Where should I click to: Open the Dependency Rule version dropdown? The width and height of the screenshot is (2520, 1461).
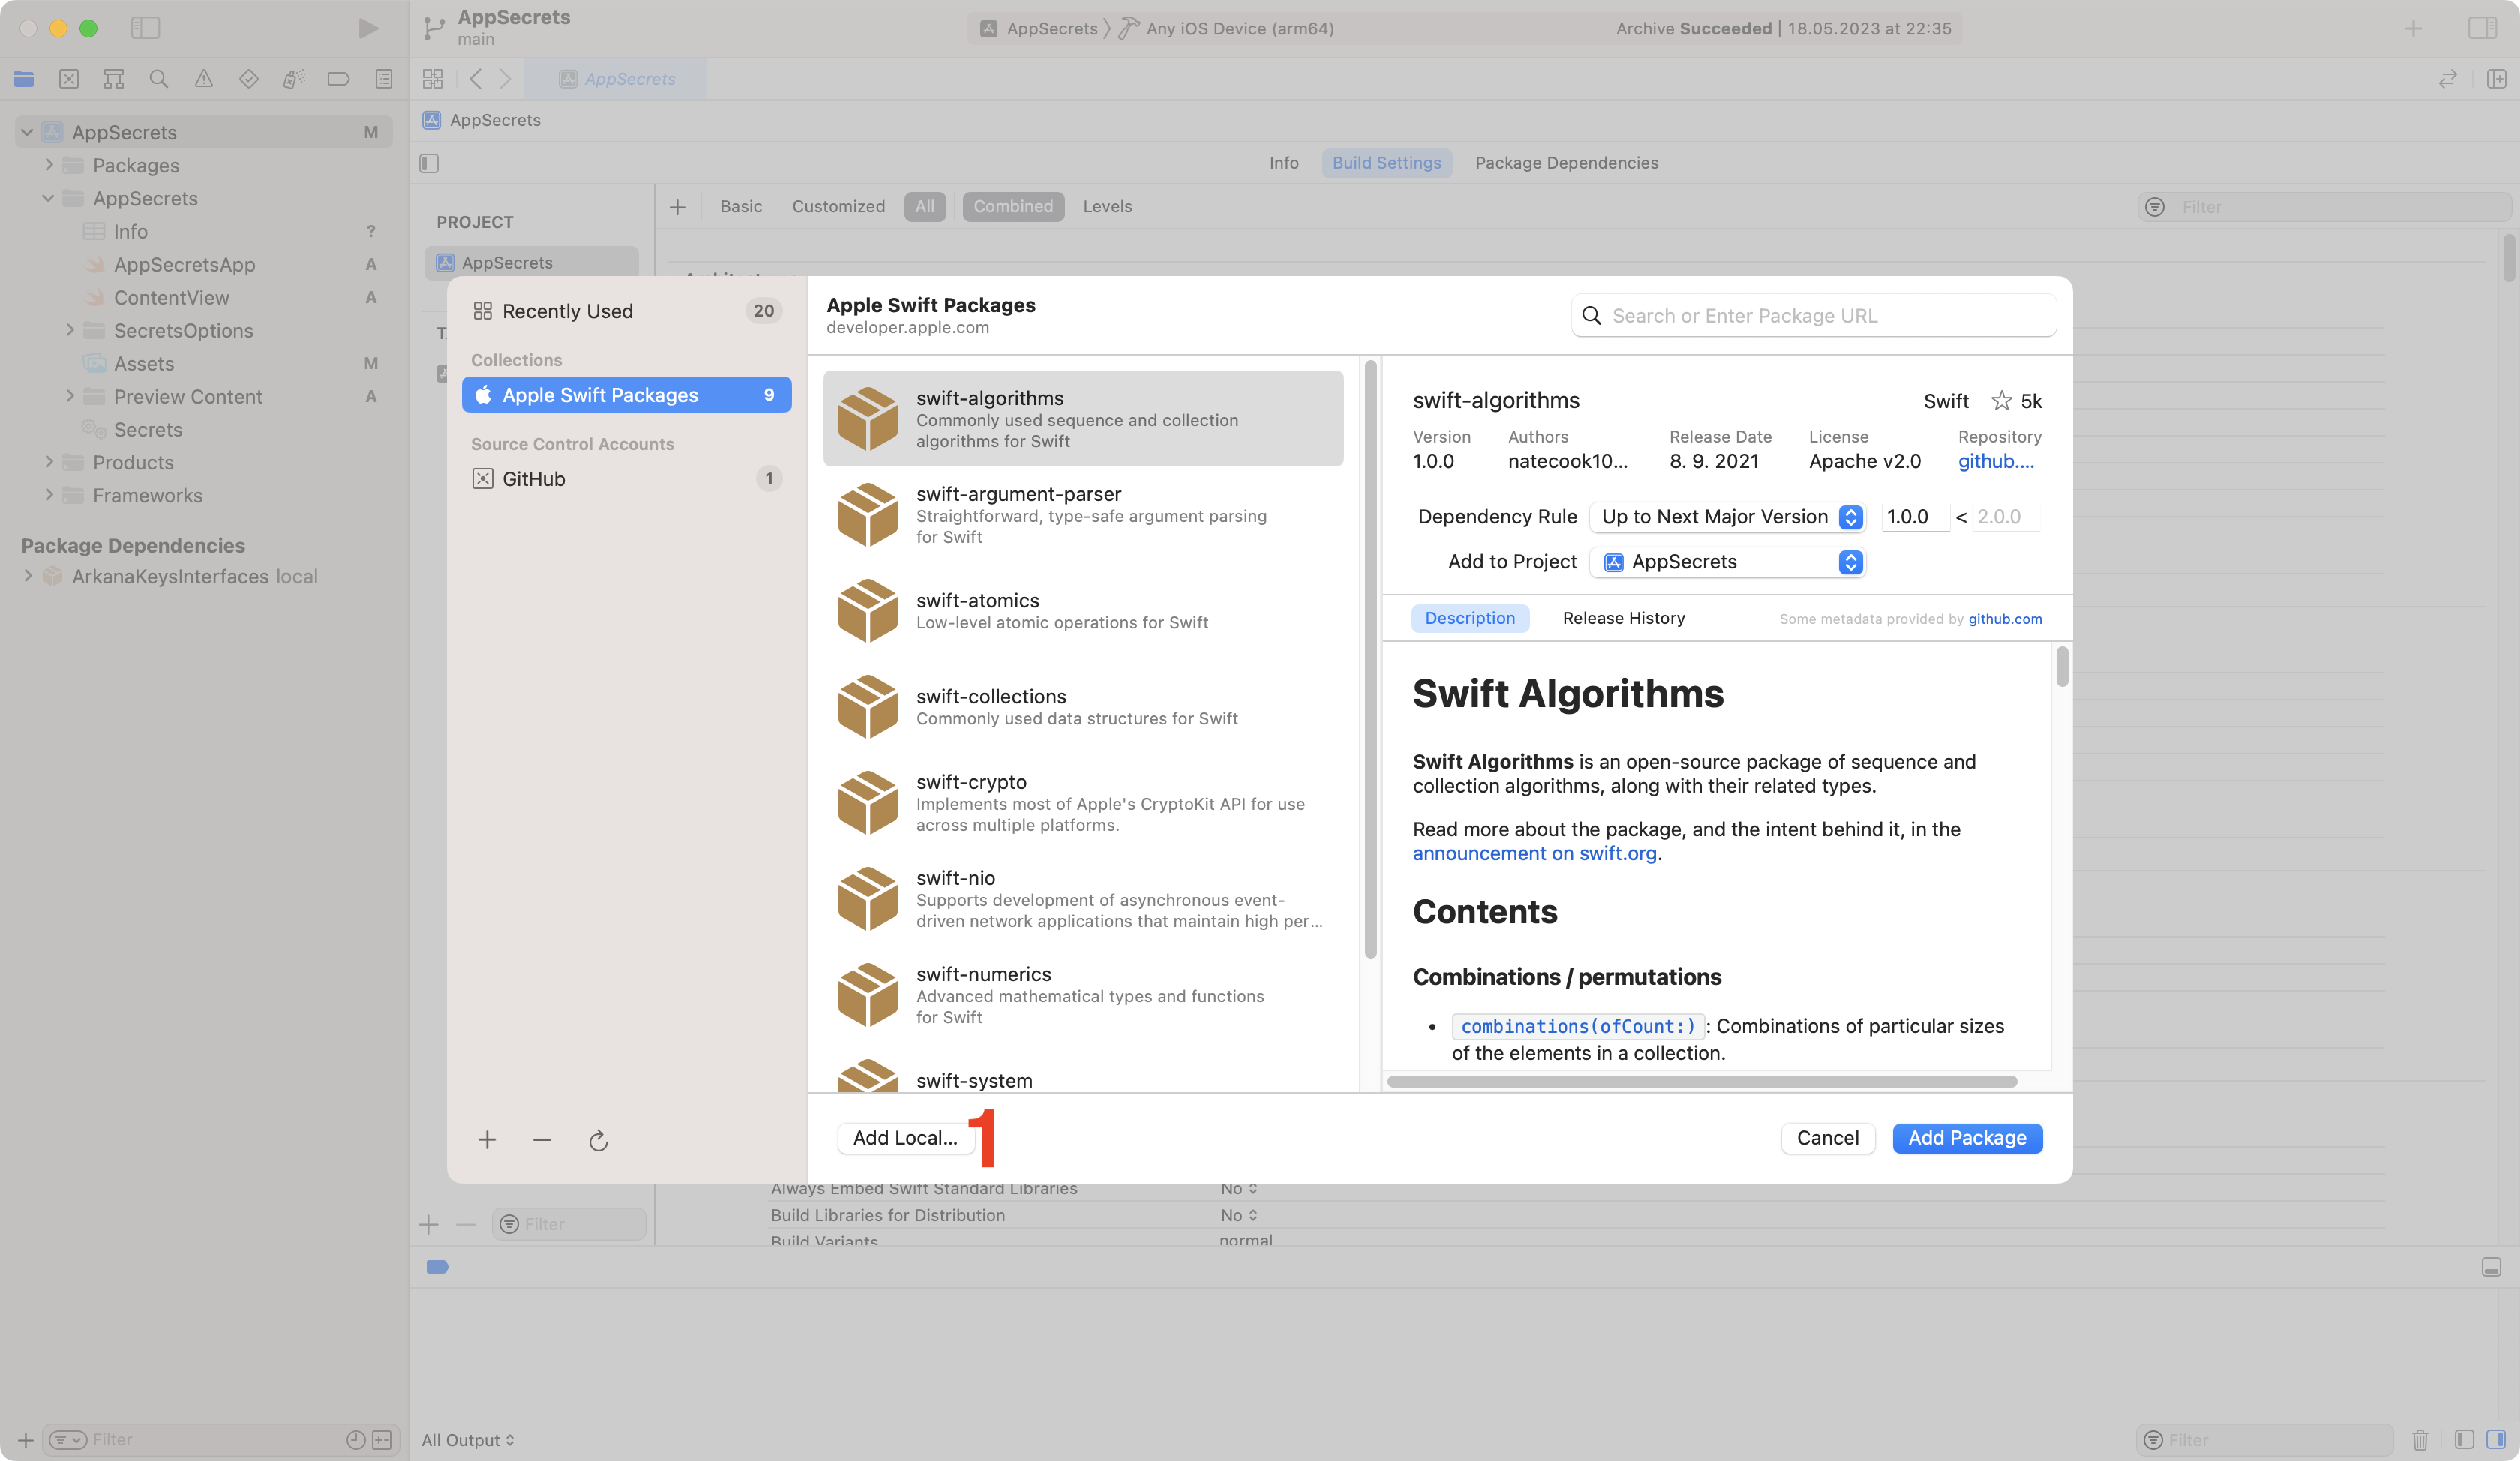click(x=1852, y=517)
